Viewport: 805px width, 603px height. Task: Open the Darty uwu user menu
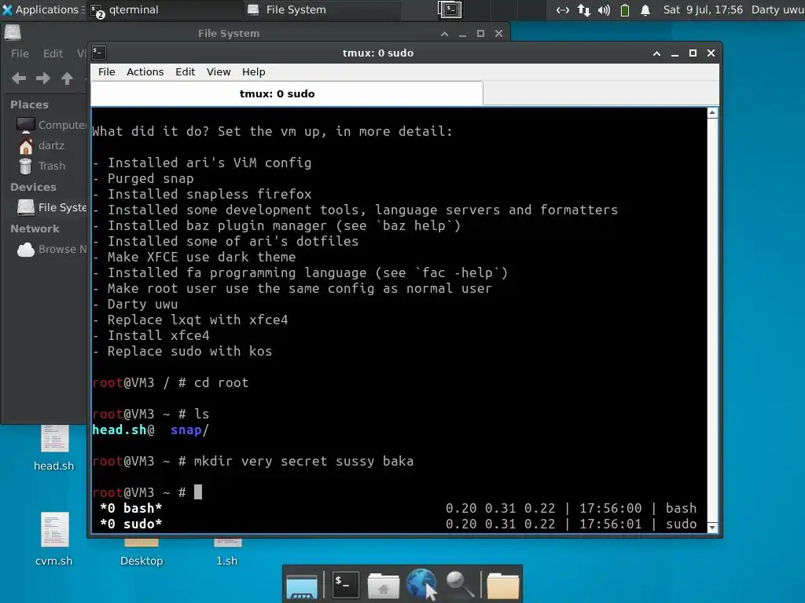click(x=777, y=9)
